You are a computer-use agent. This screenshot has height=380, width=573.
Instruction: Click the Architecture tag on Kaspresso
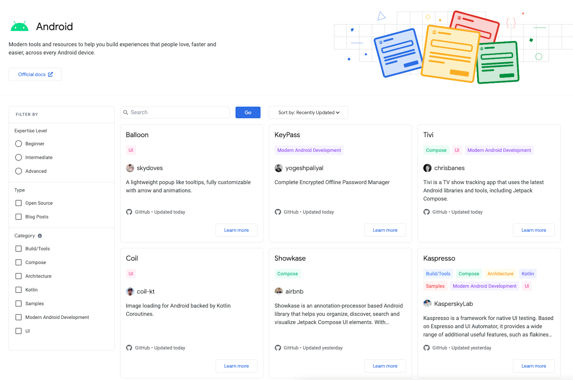coord(500,274)
